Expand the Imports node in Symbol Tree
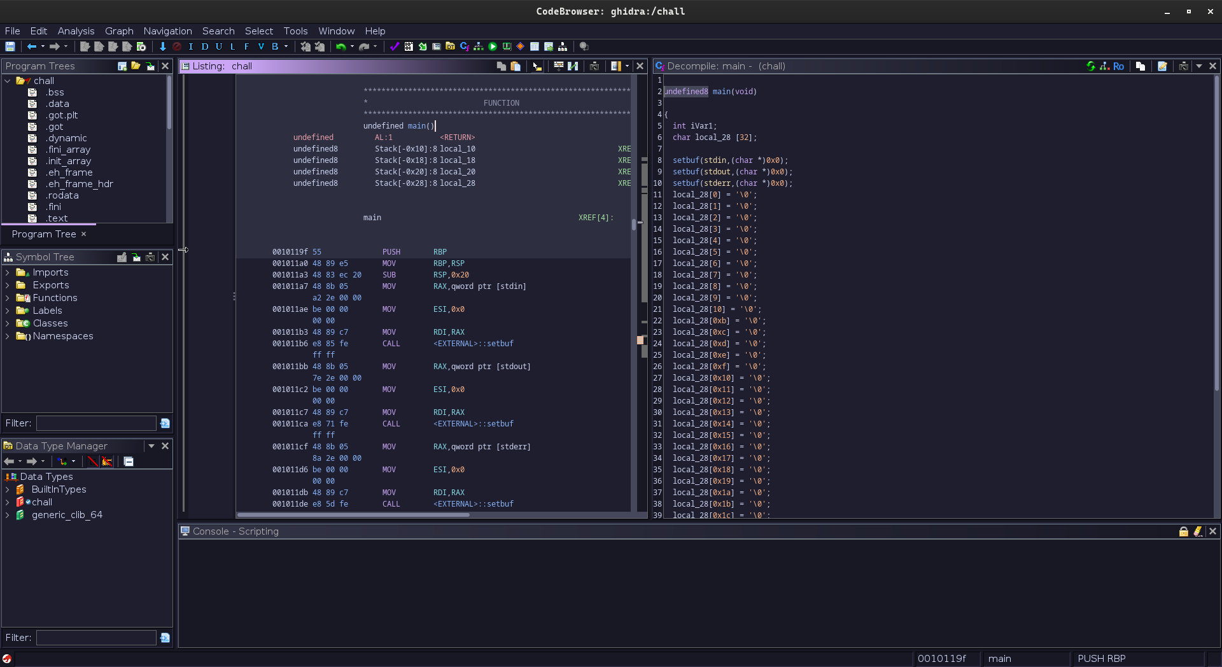This screenshot has height=667, width=1222. click(x=7, y=272)
